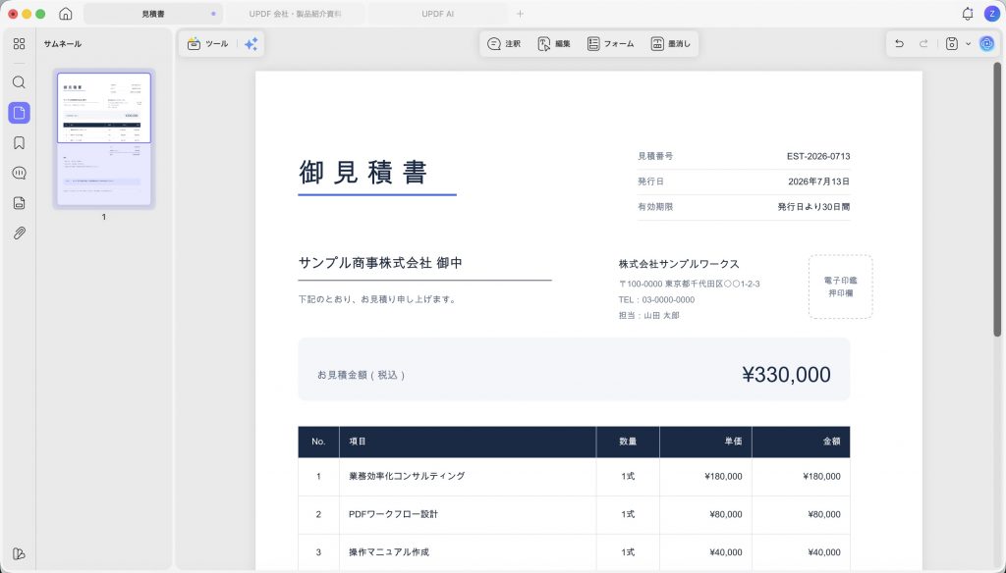Open the notifications bell
Viewport: 1006px width, 573px height.
coord(968,14)
